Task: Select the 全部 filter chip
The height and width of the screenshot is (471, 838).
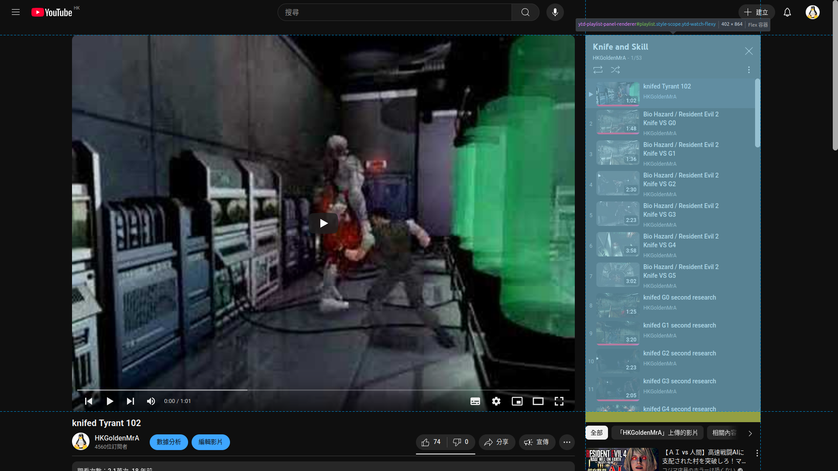Action: [597, 433]
